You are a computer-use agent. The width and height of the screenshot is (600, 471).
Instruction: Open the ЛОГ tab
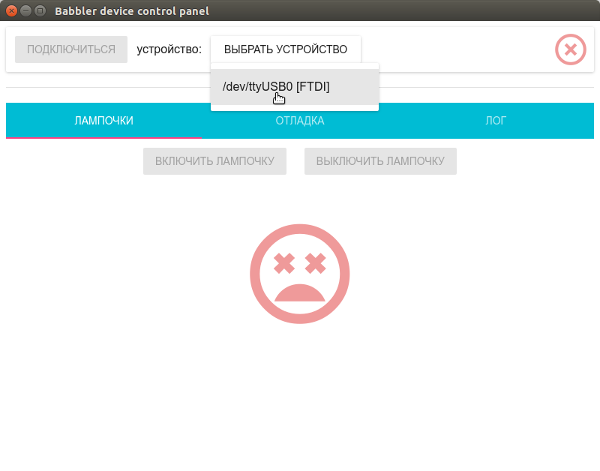click(x=495, y=120)
